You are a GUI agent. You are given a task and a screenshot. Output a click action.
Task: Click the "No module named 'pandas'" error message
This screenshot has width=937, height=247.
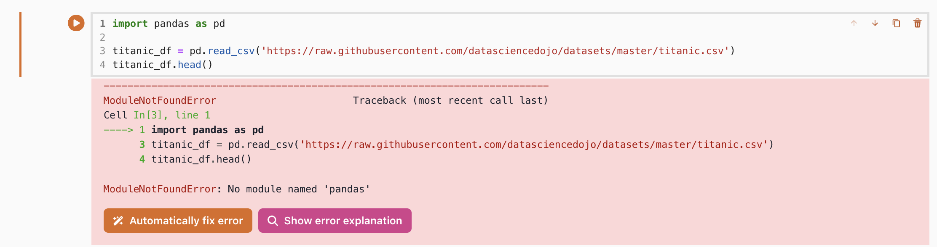click(x=299, y=189)
